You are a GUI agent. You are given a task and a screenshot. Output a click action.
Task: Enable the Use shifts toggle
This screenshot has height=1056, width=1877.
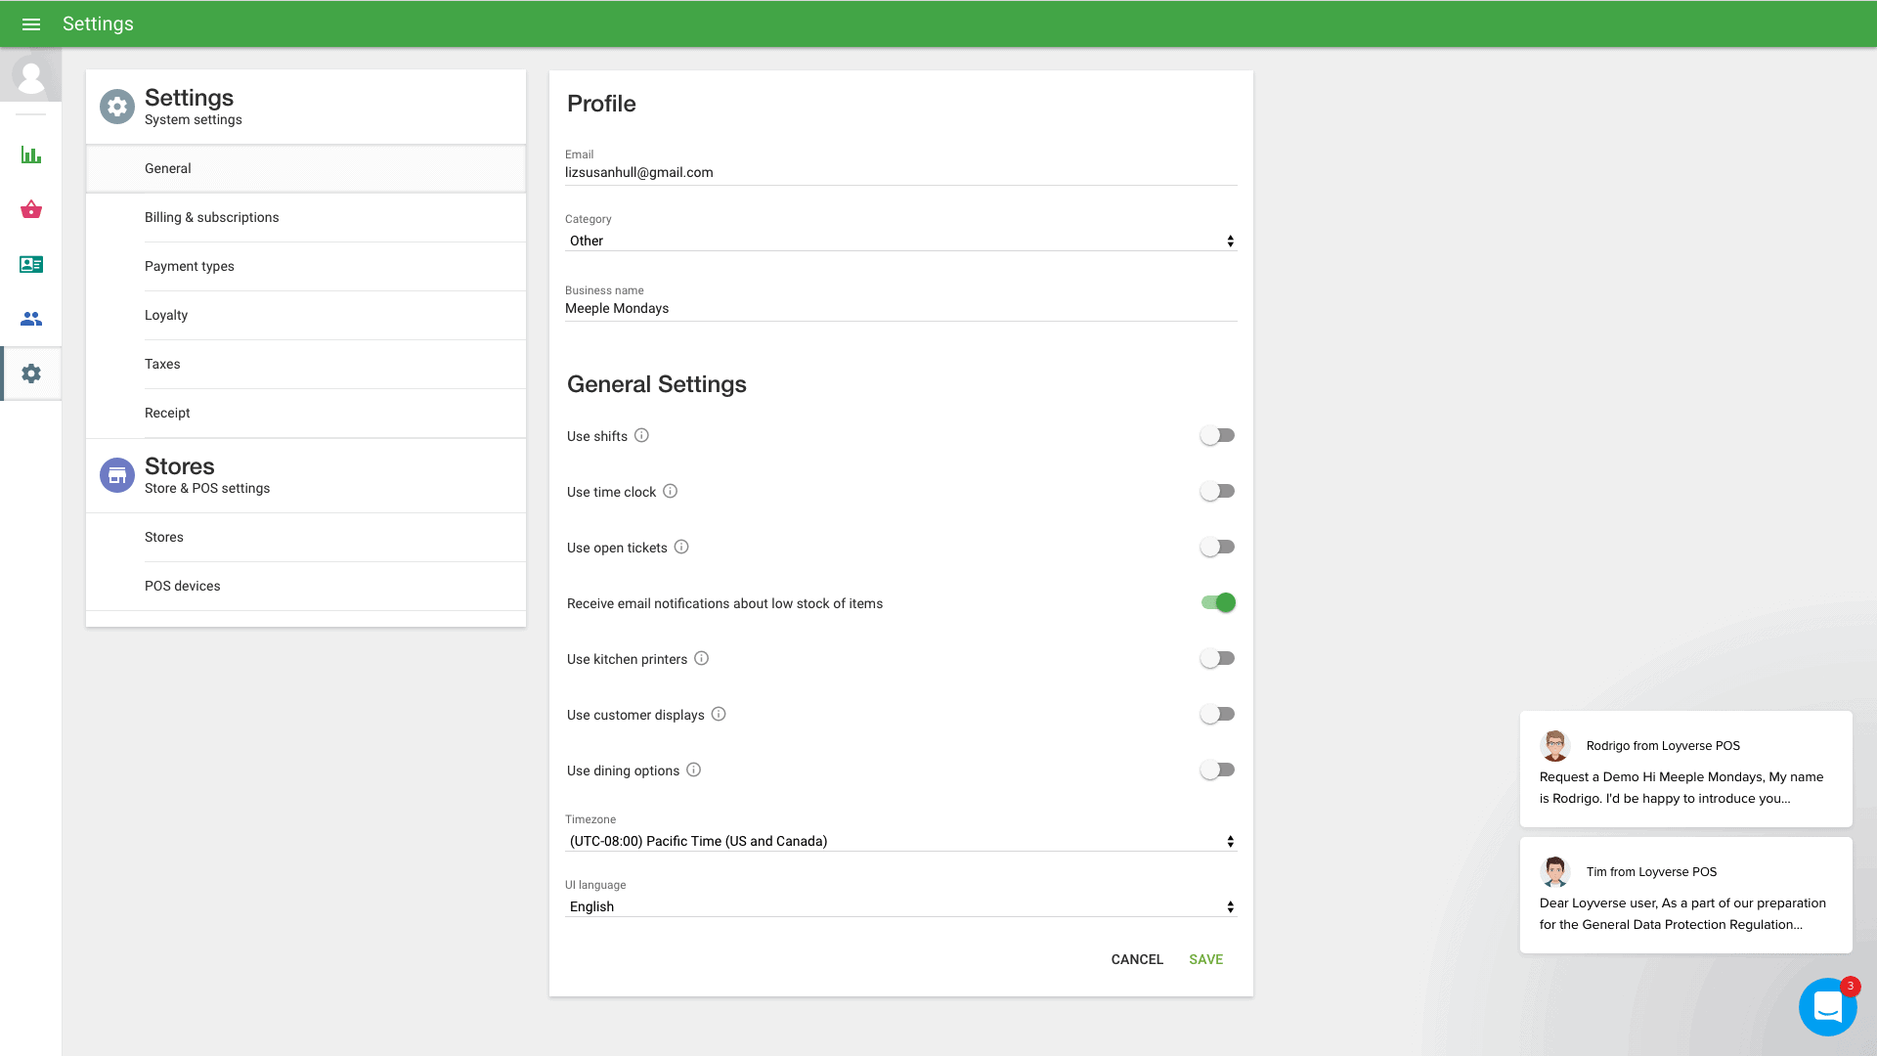tap(1217, 436)
